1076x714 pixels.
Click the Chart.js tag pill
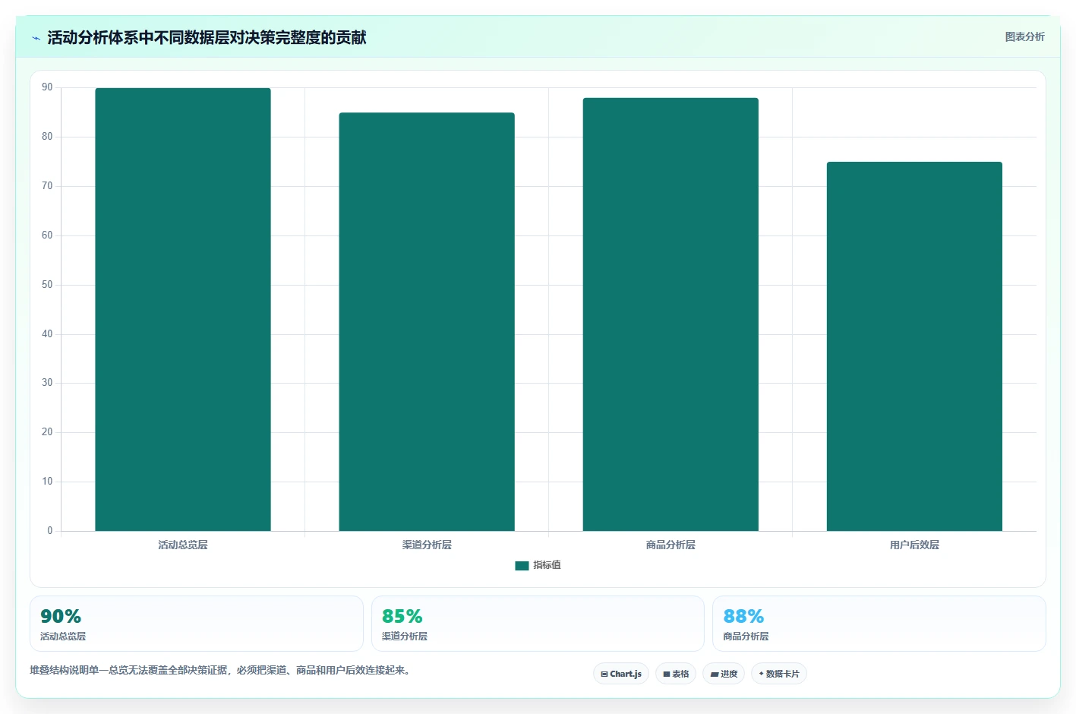(621, 674)
